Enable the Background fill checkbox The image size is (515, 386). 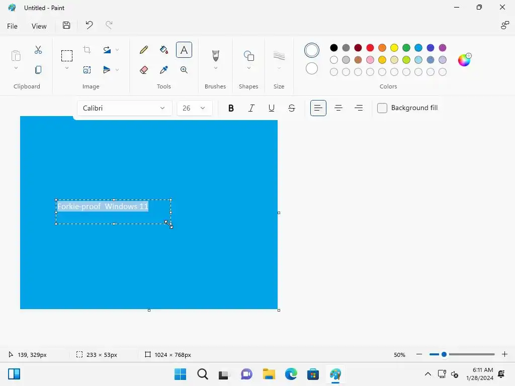click(x=382, y=108)
